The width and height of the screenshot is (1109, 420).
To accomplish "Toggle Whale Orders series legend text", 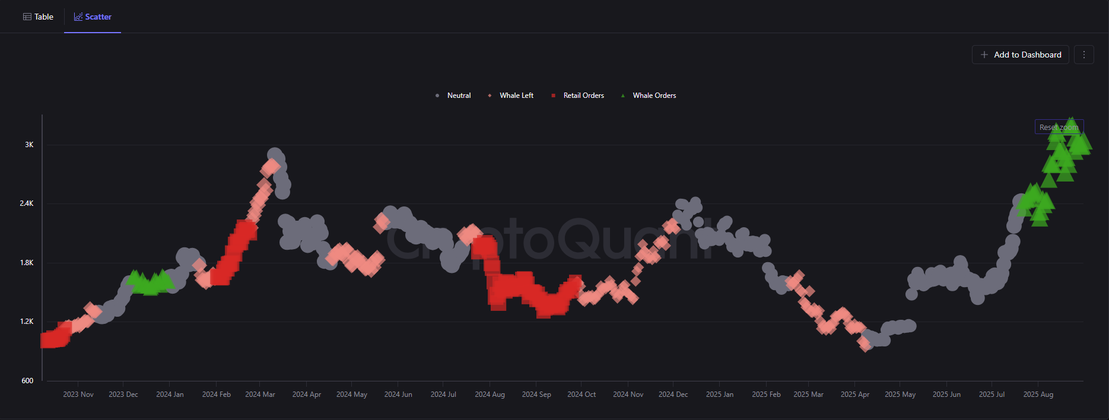I will click(654, 96).
